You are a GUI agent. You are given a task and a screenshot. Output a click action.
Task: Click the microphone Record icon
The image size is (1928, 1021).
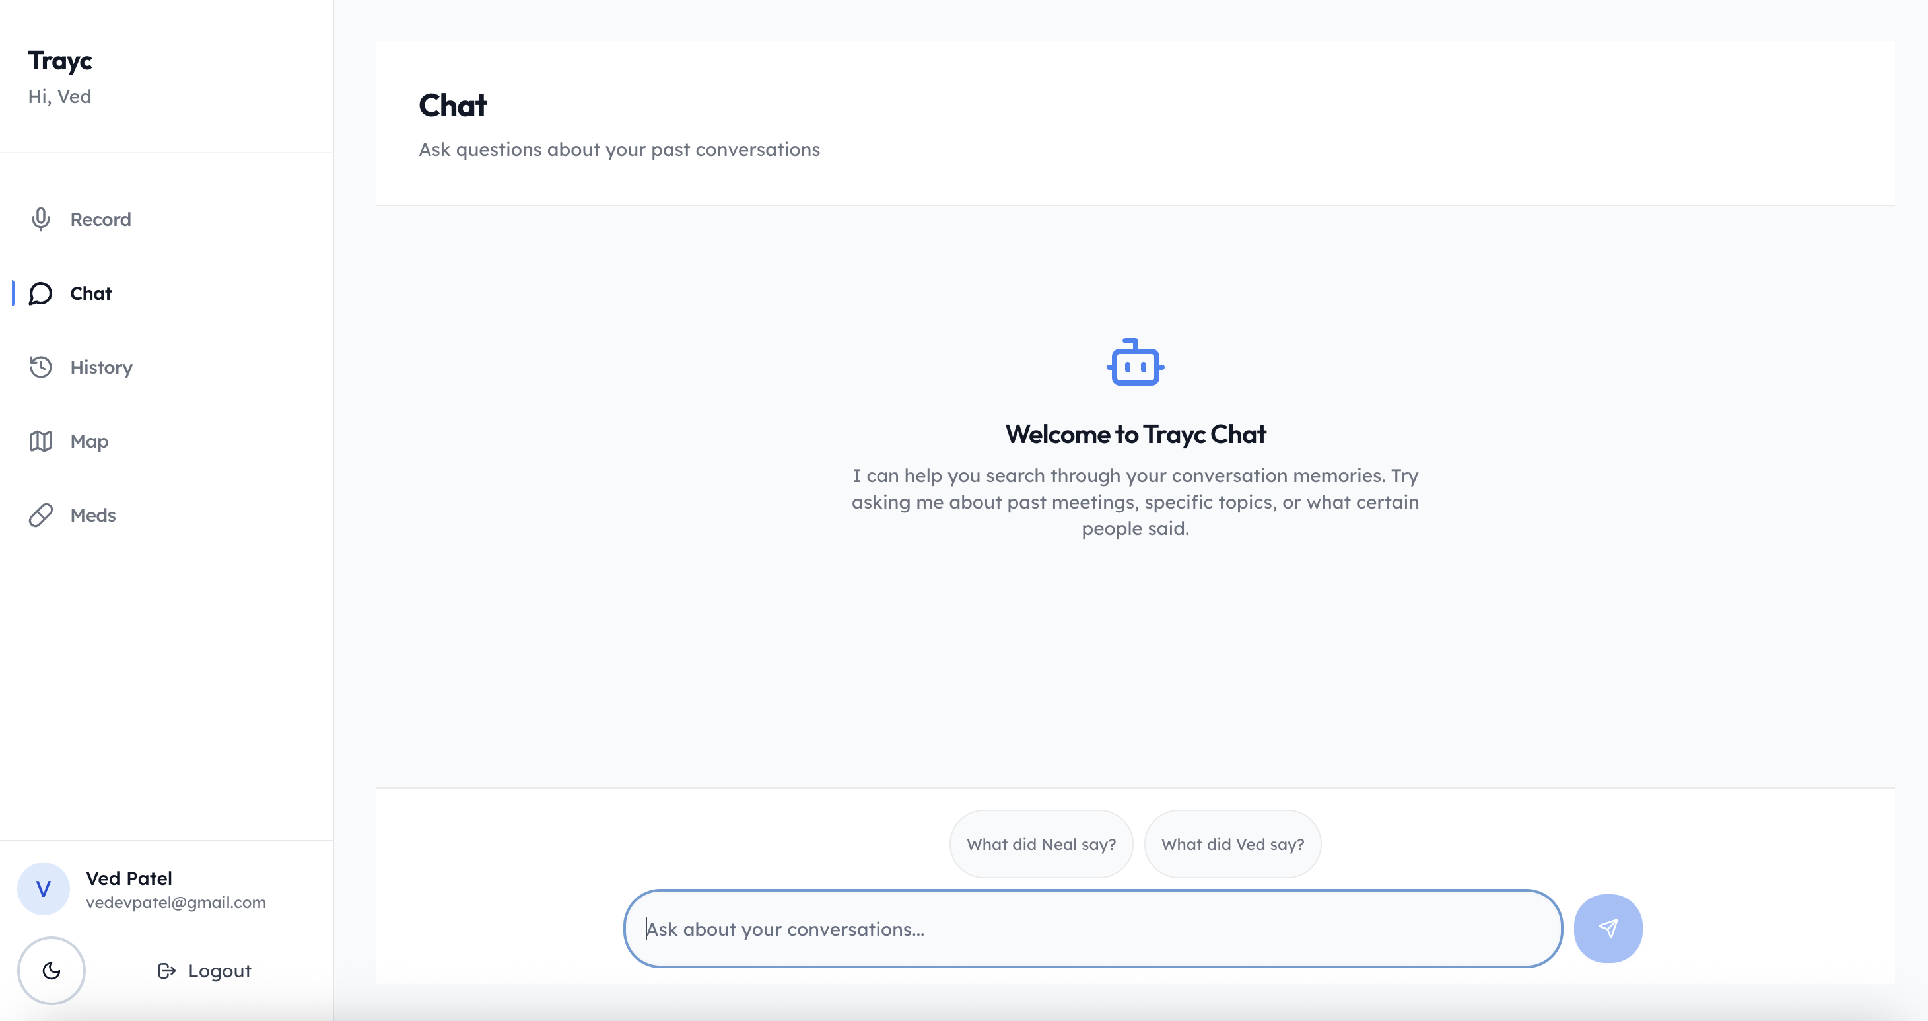[x=40, y=219]
